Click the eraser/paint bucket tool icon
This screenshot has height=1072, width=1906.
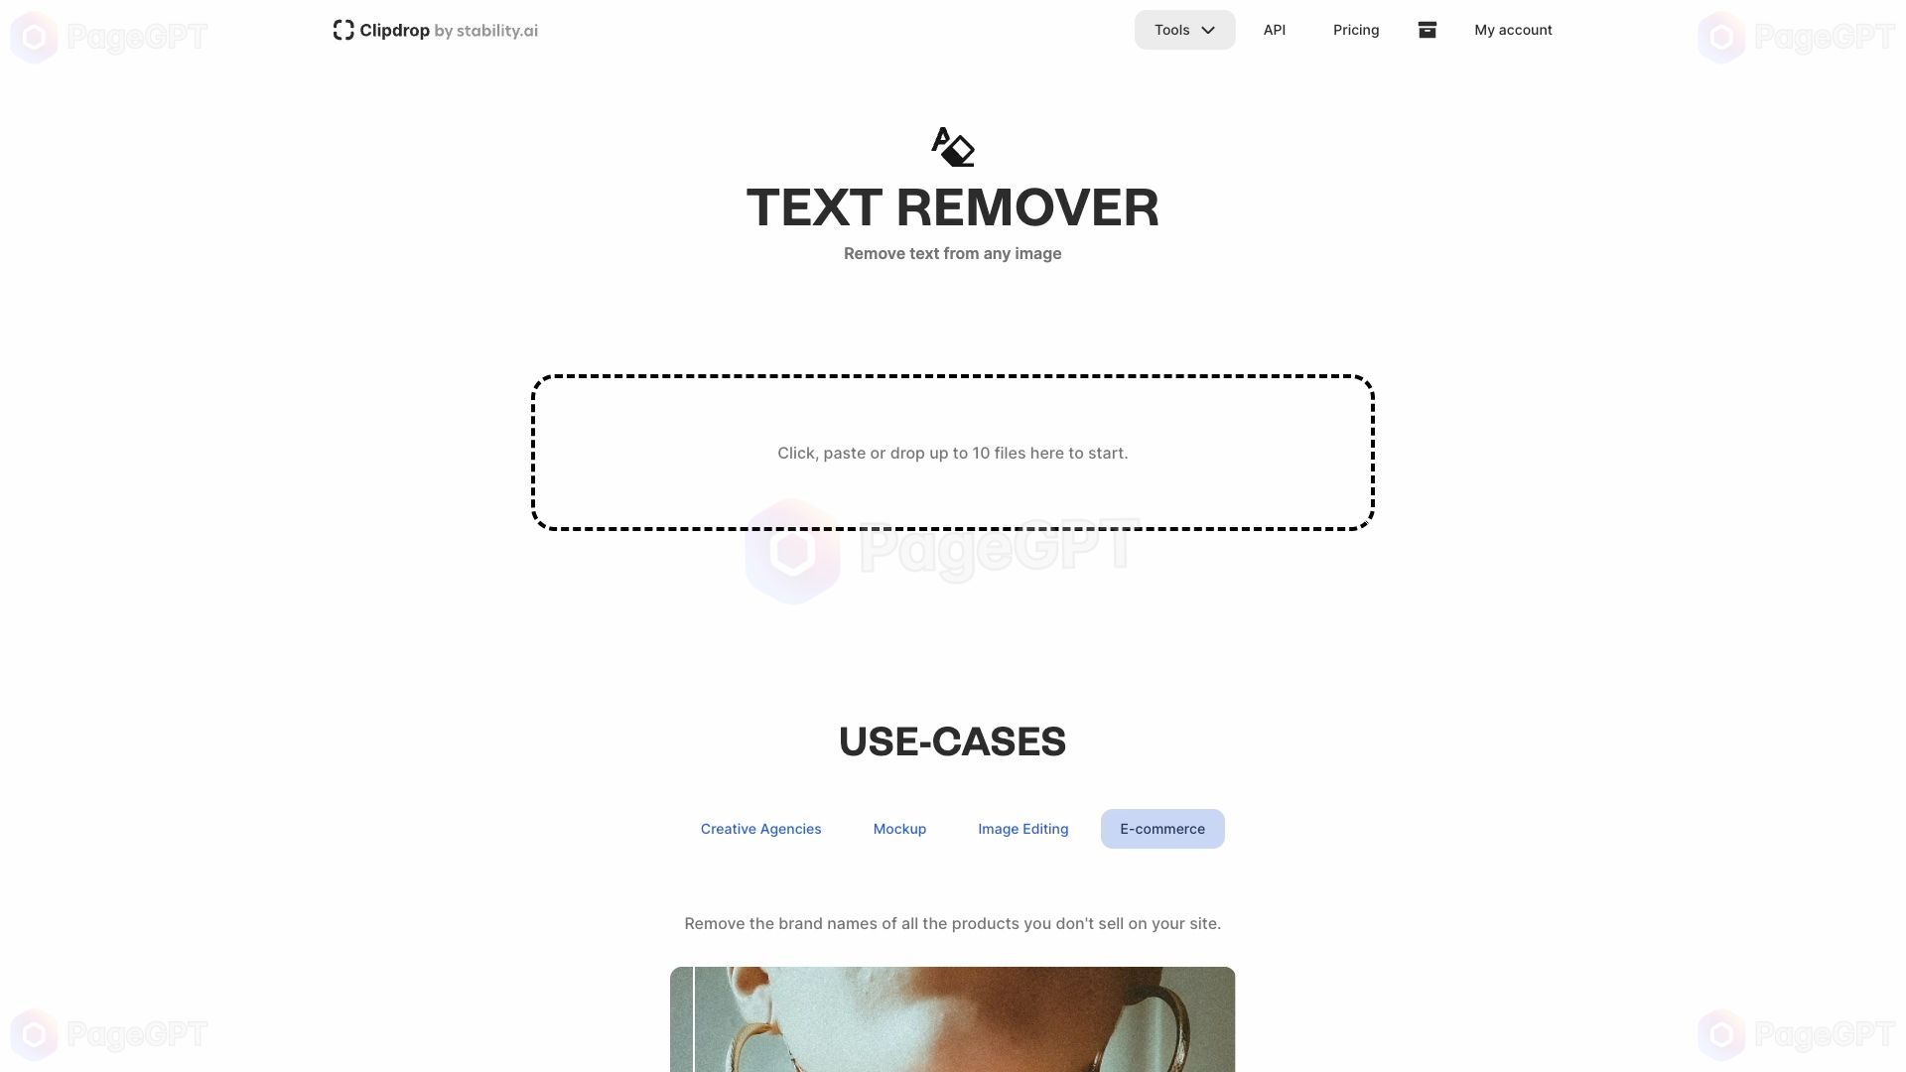pos(953,147)
